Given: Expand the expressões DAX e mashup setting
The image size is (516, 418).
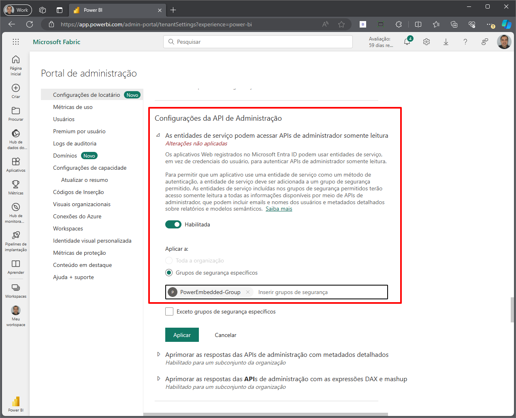Looking at the screenshot, I should [158, 379].
